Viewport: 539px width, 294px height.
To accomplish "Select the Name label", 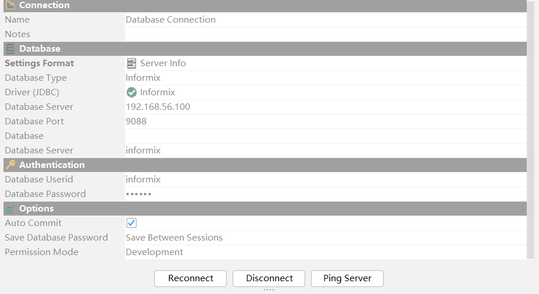I will [17, 20].
